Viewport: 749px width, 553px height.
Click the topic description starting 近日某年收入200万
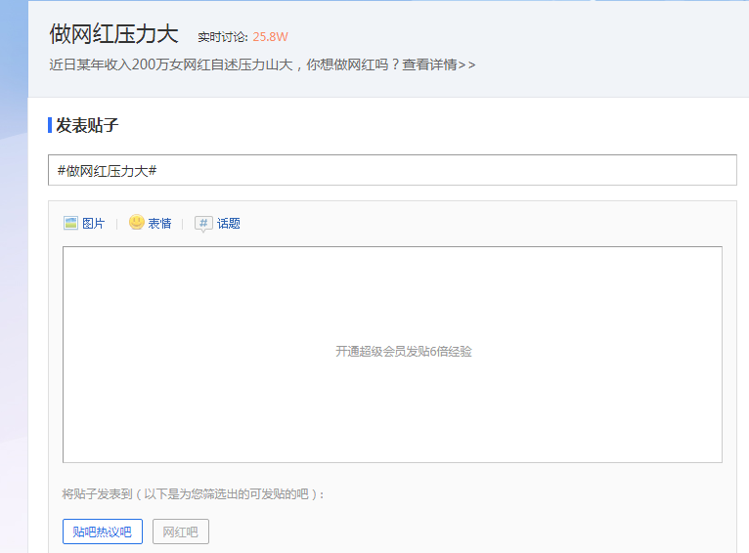(x=262, y=64)
